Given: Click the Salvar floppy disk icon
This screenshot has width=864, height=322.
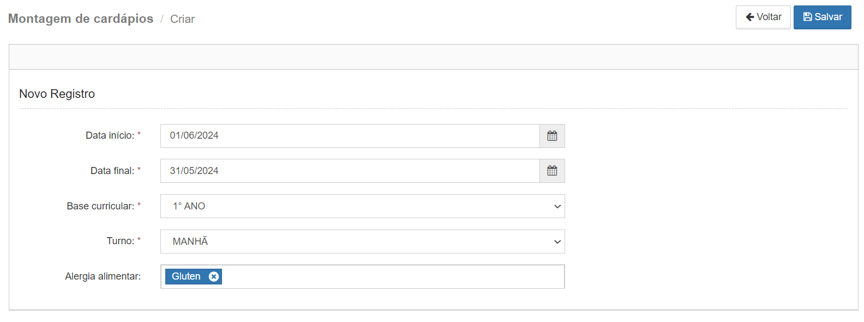Looking at the screenshot, I should (x=808, y=17).
